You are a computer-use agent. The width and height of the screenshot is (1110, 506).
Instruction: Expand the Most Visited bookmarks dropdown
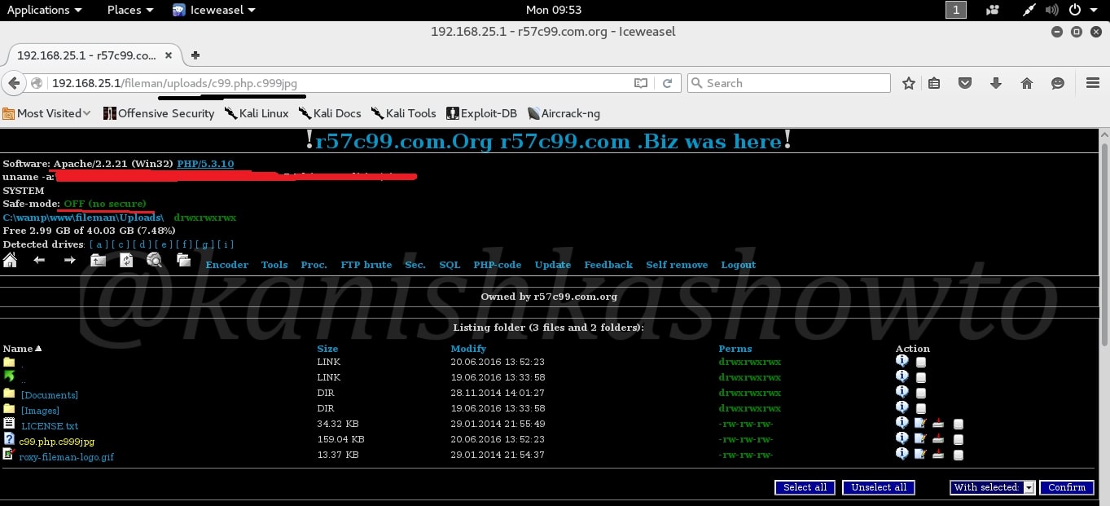point(46,113)
